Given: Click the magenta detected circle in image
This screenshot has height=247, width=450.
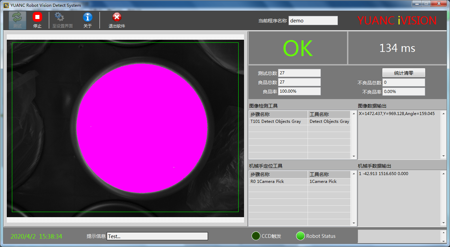Looking at the screenshot, I should [x=142, y=128].
